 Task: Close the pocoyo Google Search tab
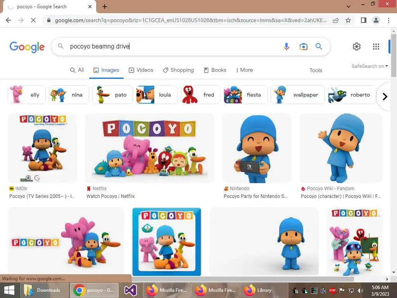point(90,7)
